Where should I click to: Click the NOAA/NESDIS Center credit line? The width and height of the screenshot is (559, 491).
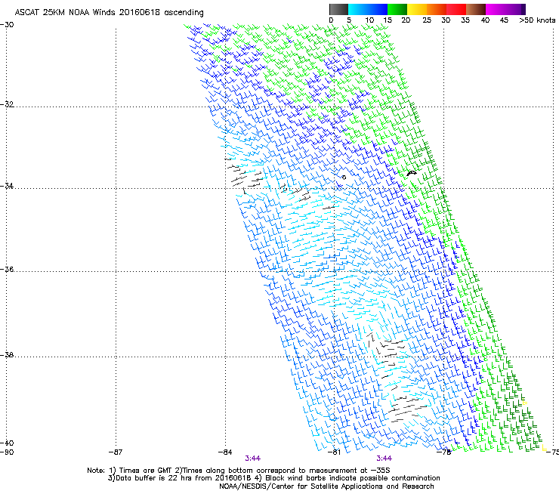326,486
